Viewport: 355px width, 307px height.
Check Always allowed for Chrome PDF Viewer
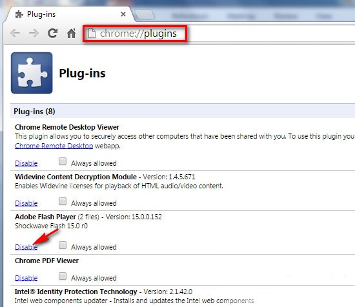[x=63, y=276]
